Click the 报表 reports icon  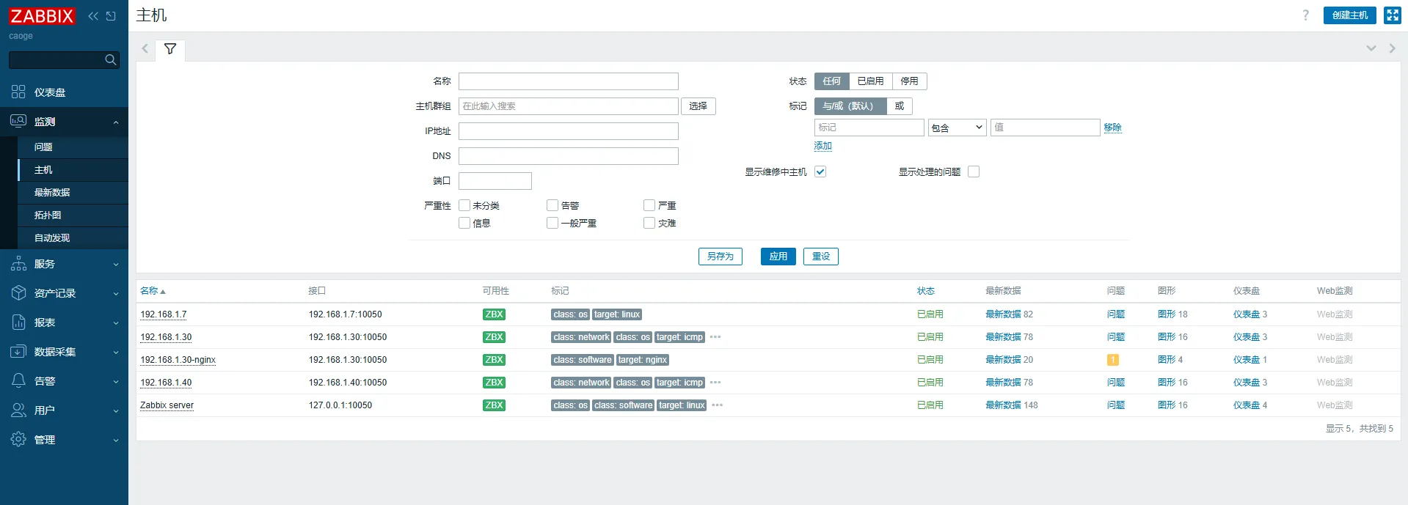pos(18,322)
